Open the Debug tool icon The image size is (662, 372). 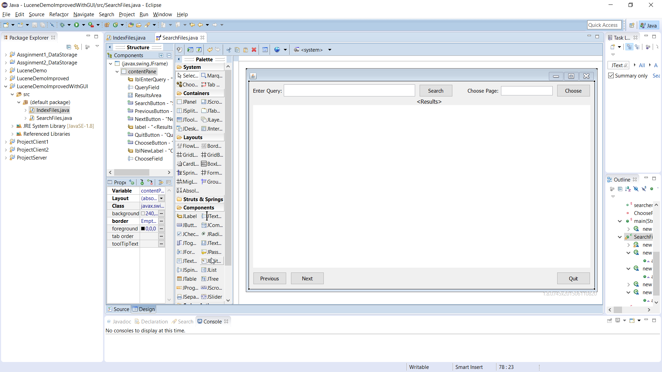coord(63,25)
